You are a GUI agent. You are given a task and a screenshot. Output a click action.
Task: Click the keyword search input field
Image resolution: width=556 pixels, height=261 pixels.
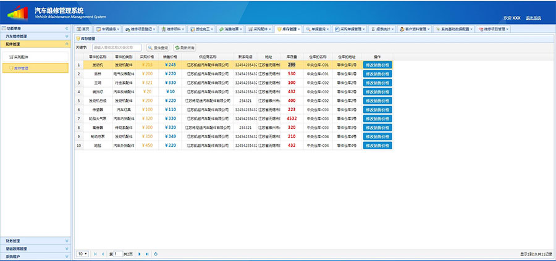point(116,48)
